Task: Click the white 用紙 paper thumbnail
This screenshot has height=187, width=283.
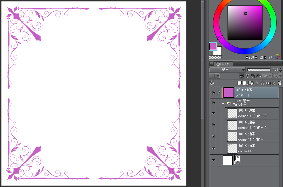Action: coord(228,160)
